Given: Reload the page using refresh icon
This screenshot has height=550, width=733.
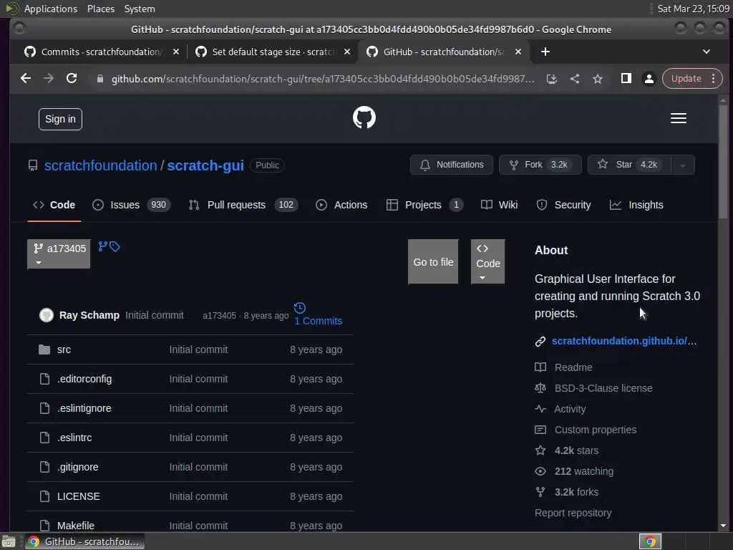Looking at the screenshot, I should click(72, 78).
